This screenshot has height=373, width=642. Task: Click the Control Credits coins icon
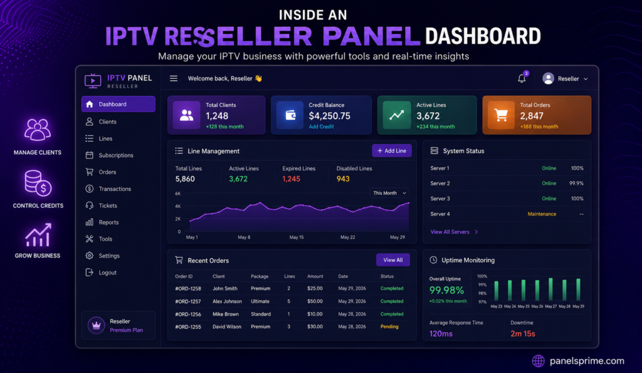38,183
